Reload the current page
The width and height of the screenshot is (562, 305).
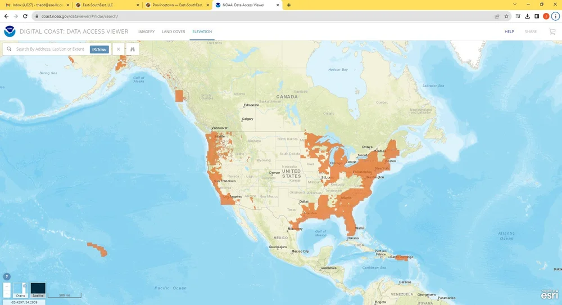point(25,16)
